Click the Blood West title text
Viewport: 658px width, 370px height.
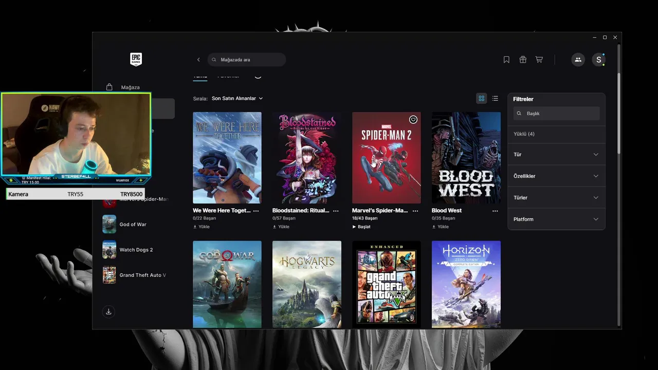point(447,211)
